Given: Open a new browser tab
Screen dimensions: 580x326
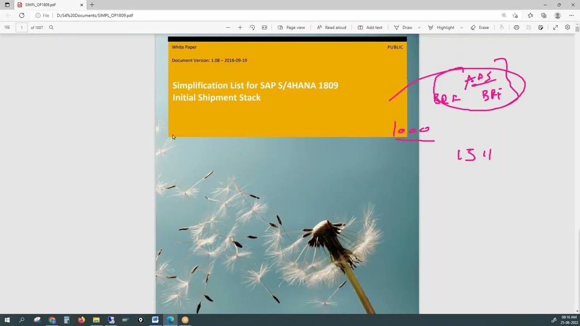Looking at the screenshot, I should point(92,5).
